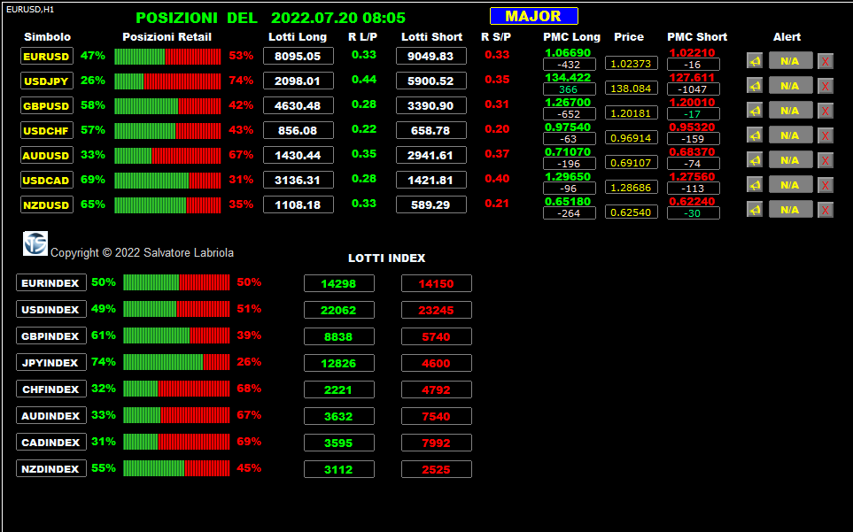Click the USDJPY price field 138.084
The height and width of the screenshot is (532, 853).
pyautogui.click(x=631, y=88)
